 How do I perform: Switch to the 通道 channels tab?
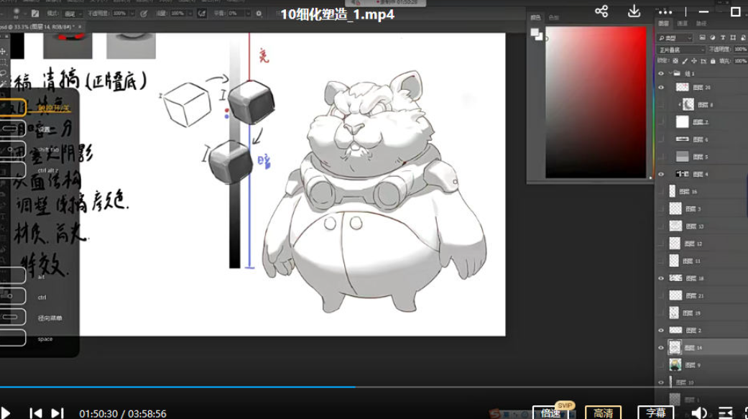683,24
